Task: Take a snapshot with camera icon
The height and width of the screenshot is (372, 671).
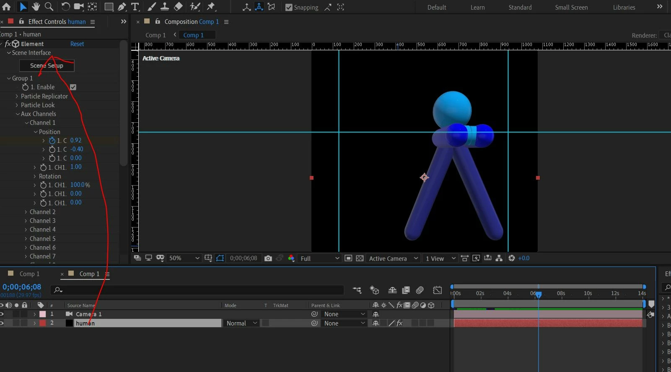Action: 268,258
